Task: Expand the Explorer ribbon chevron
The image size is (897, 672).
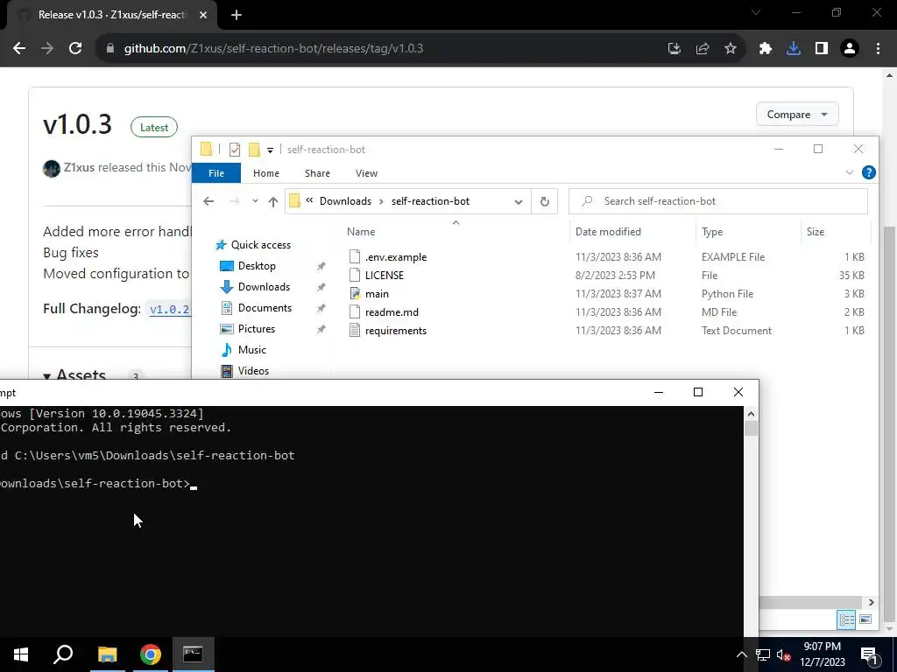Action: (x=850, y=172)
